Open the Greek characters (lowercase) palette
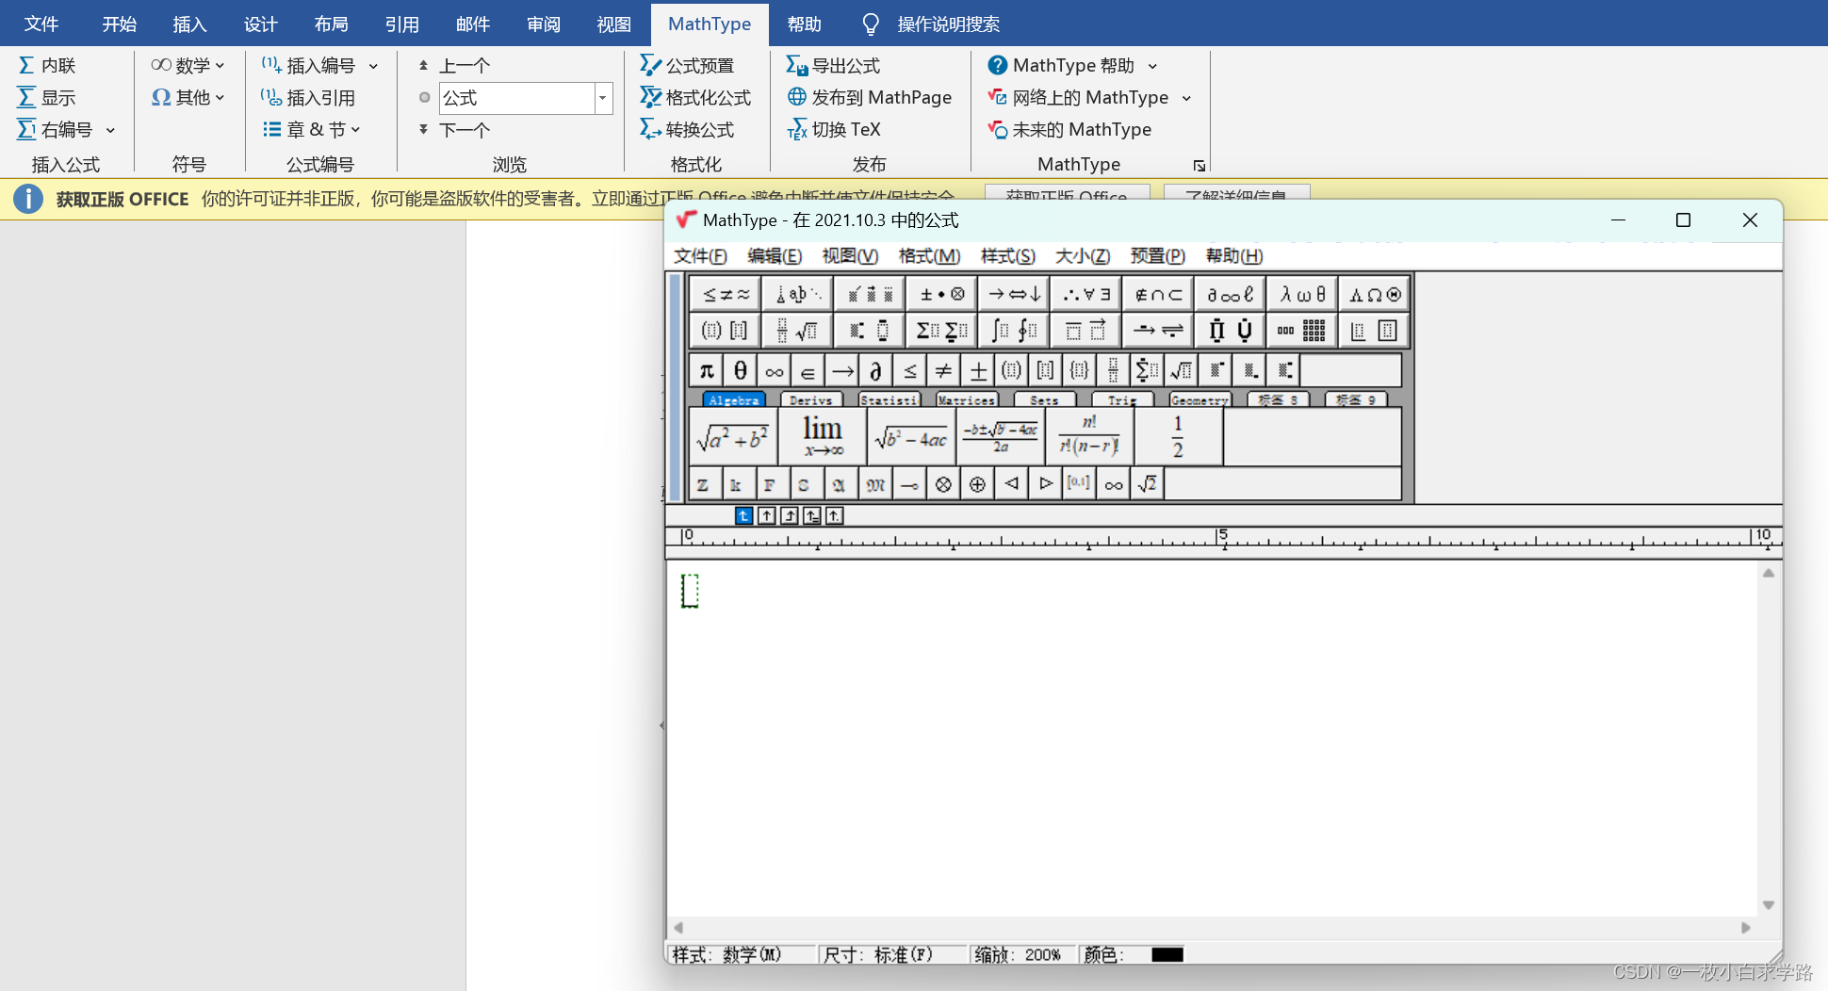1828x991 pixels. [x=1301, y=293]
